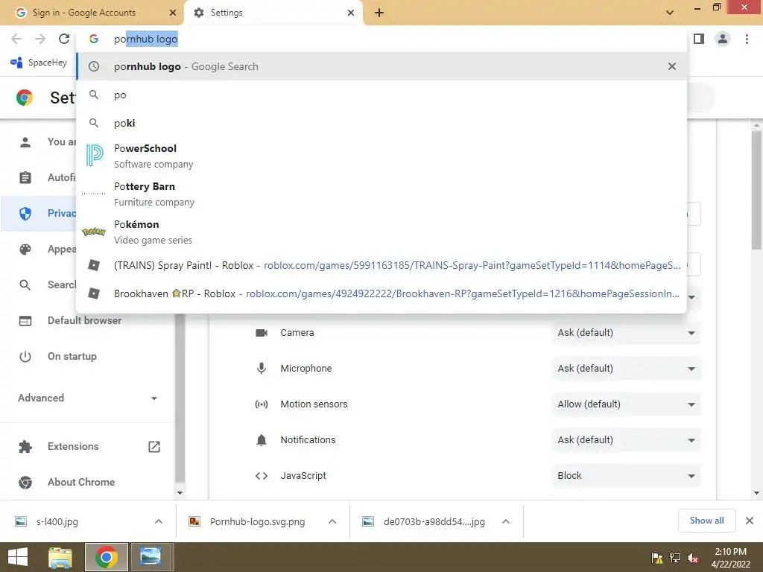Expand options for Pornhub-logo.svg.png download
The height and width of the screenshot is (572, 763).
(332, 521)
